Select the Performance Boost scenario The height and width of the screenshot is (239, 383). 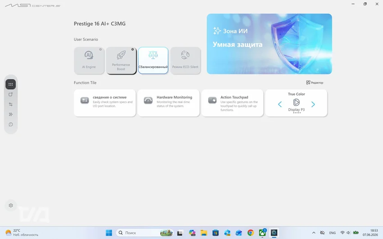[121, 60]
